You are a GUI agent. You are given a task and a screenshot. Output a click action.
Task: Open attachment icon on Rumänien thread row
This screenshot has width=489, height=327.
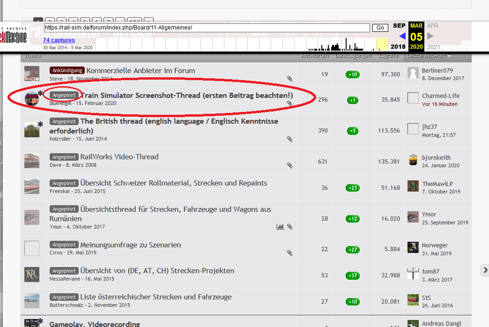click(290, 227)
